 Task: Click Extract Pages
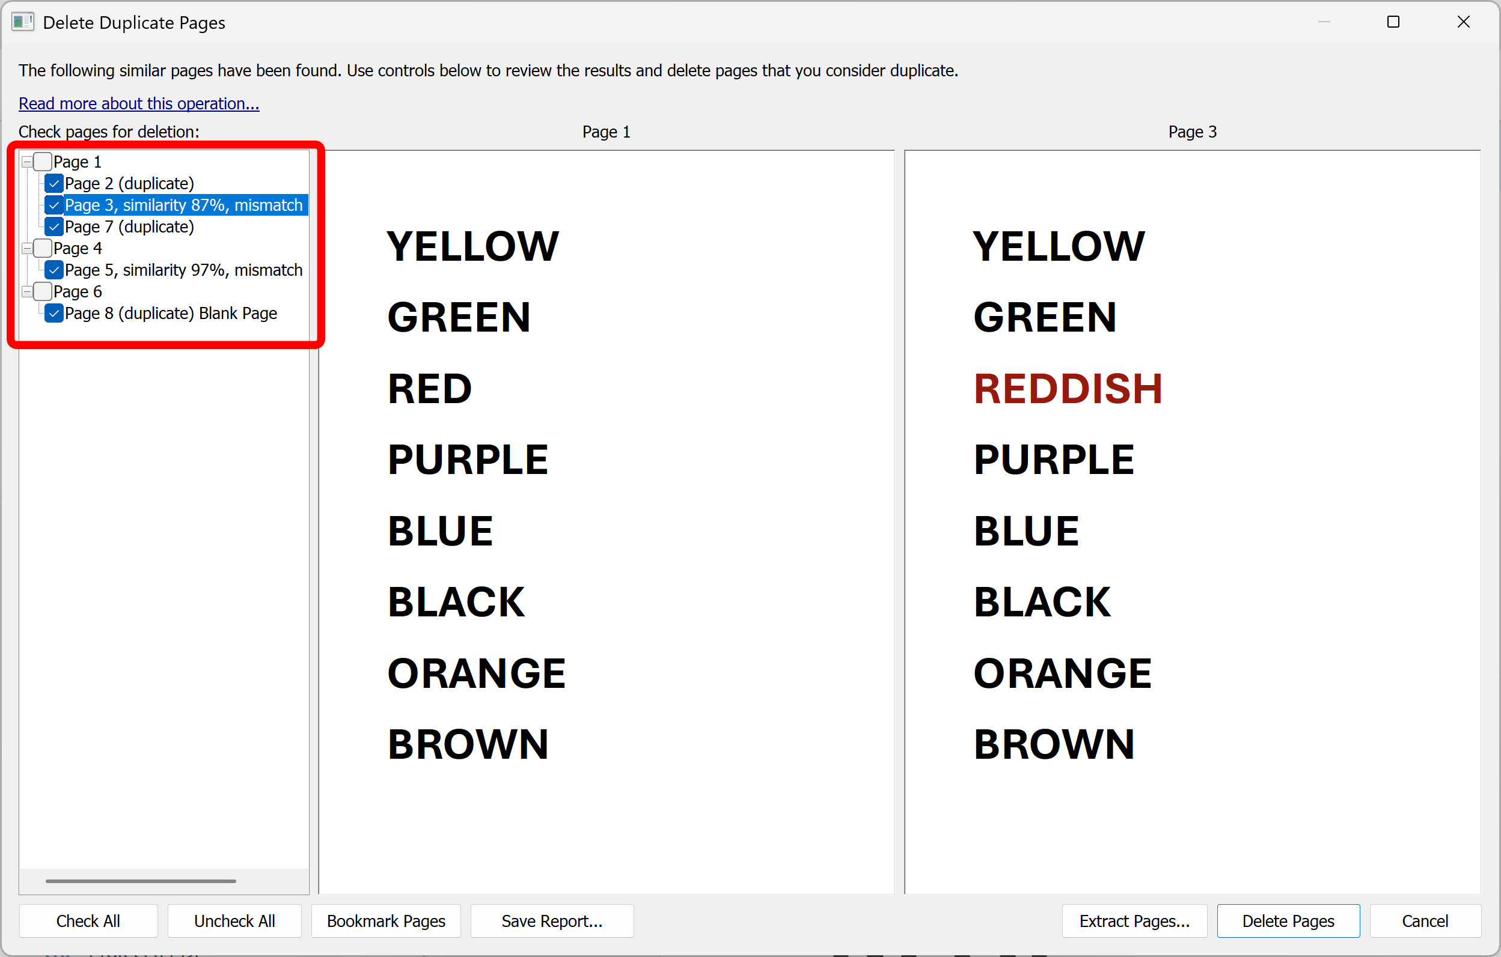pyautogui.click(x=1134, y=921)
